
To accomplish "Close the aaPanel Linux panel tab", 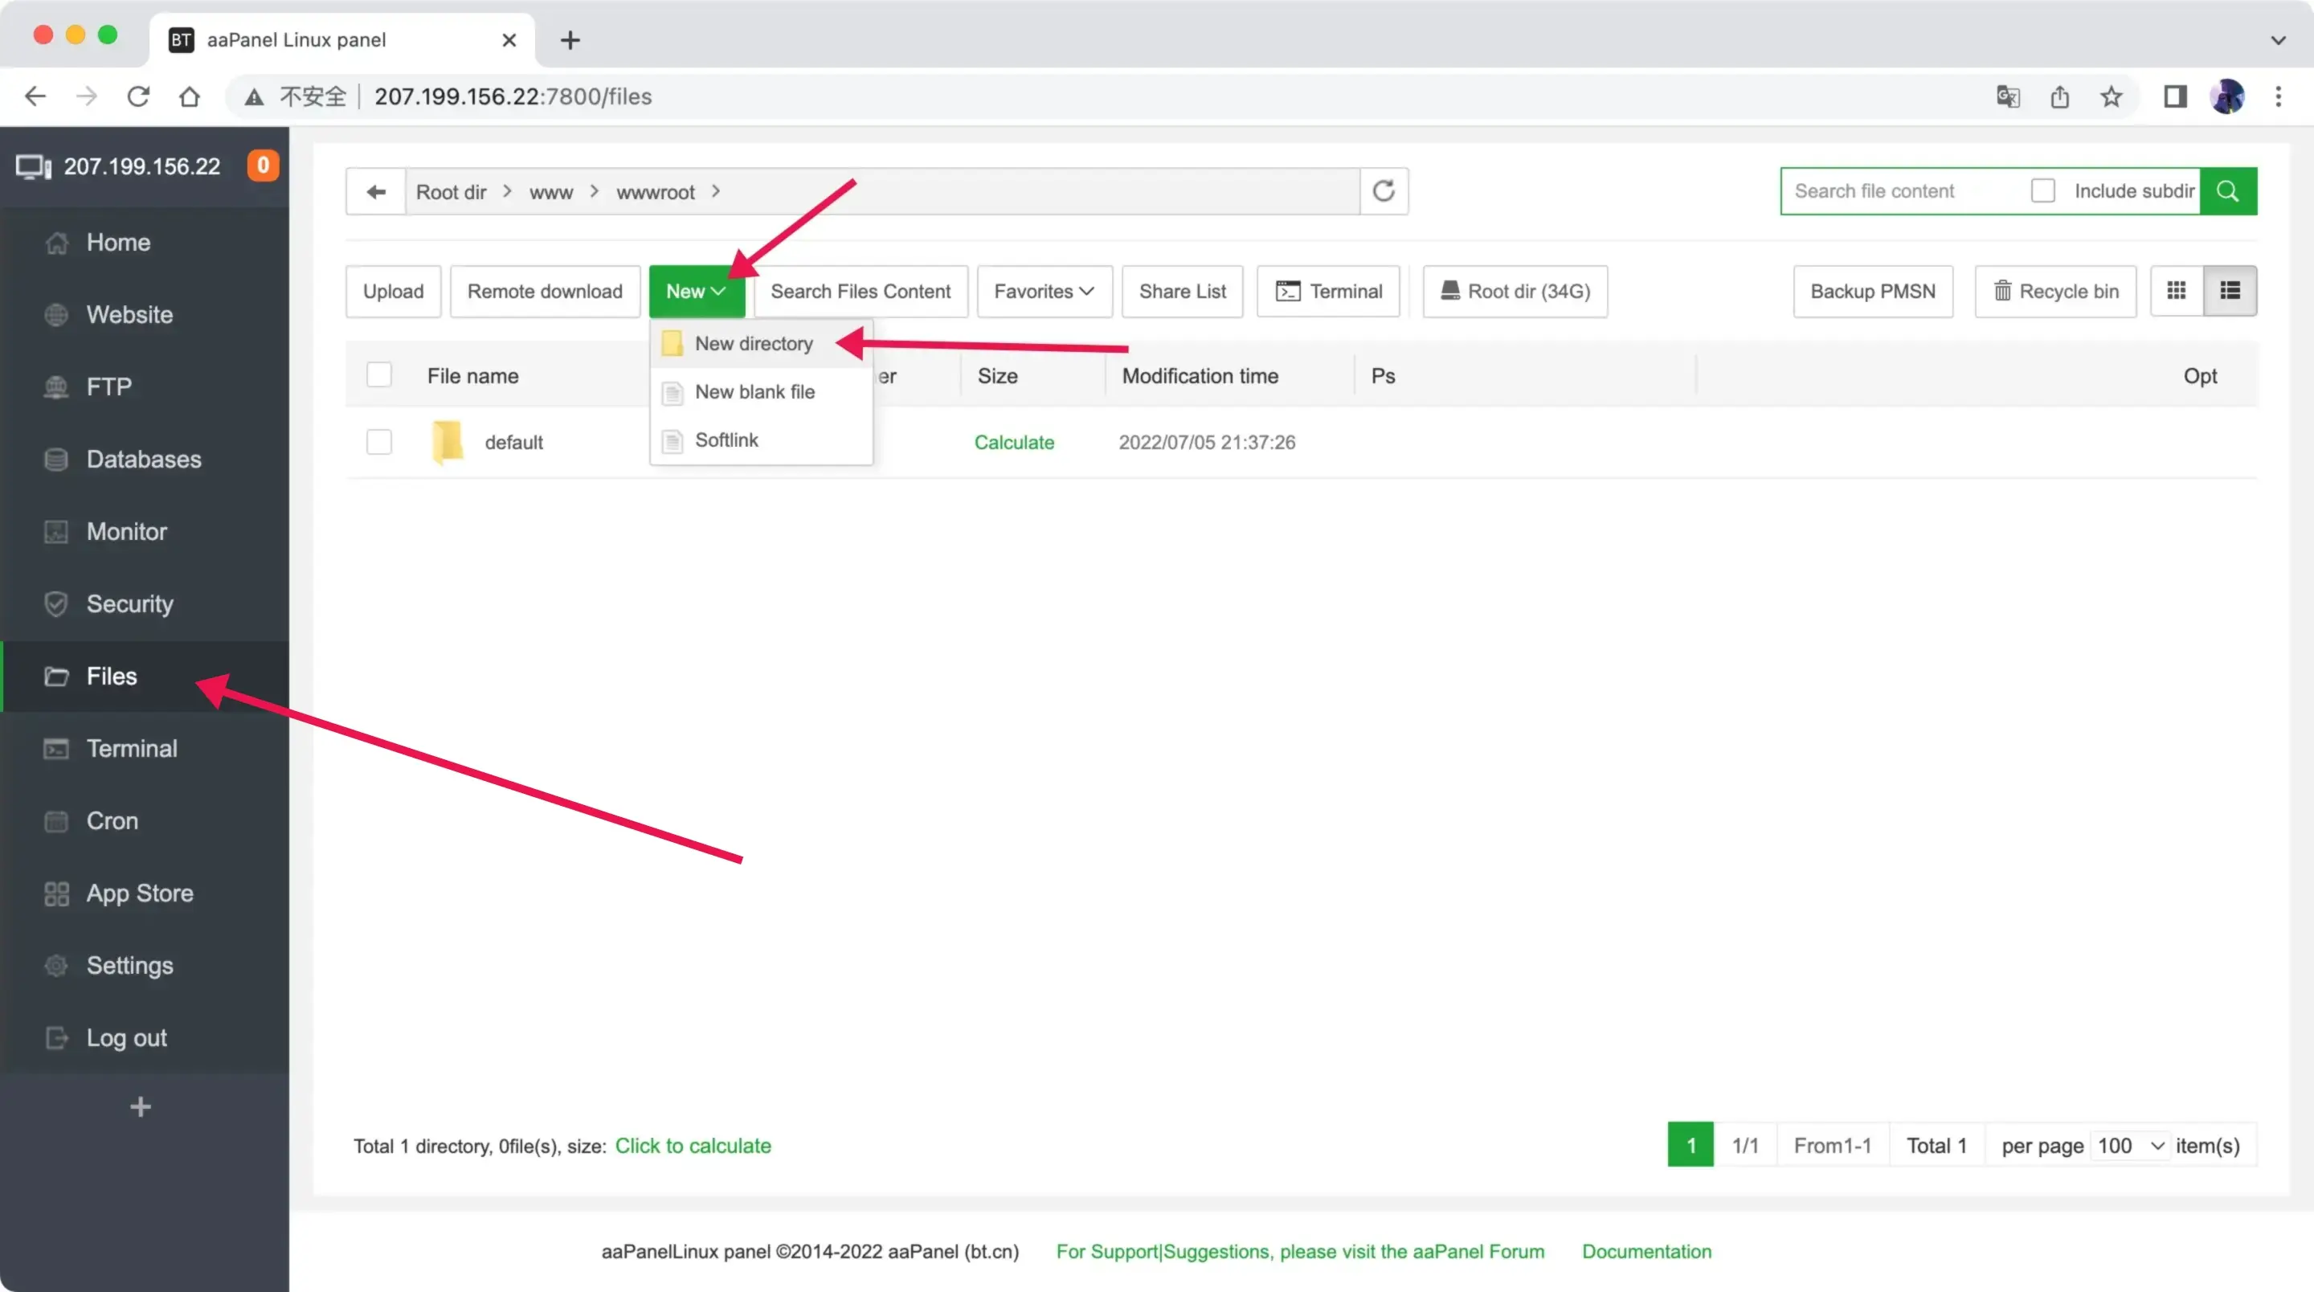I will (509, 39).
